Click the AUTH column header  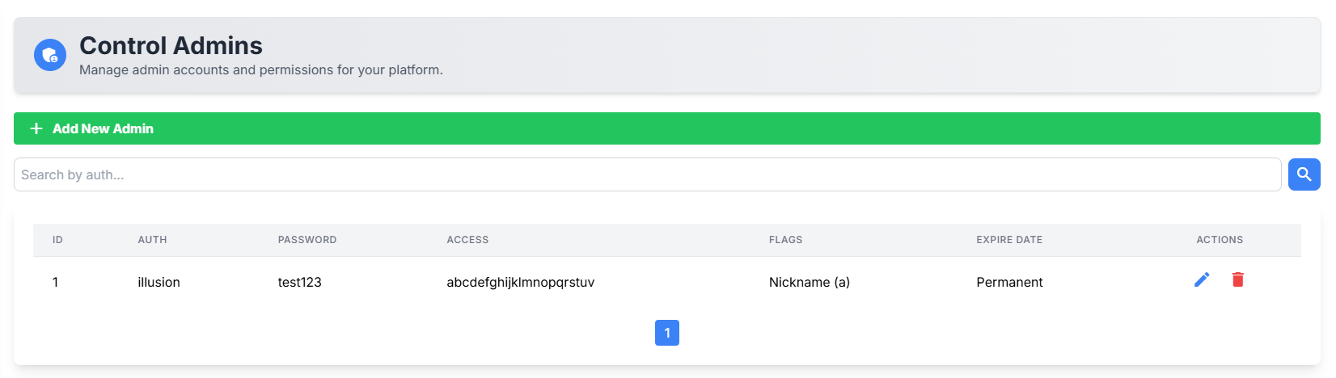point(152,240)
